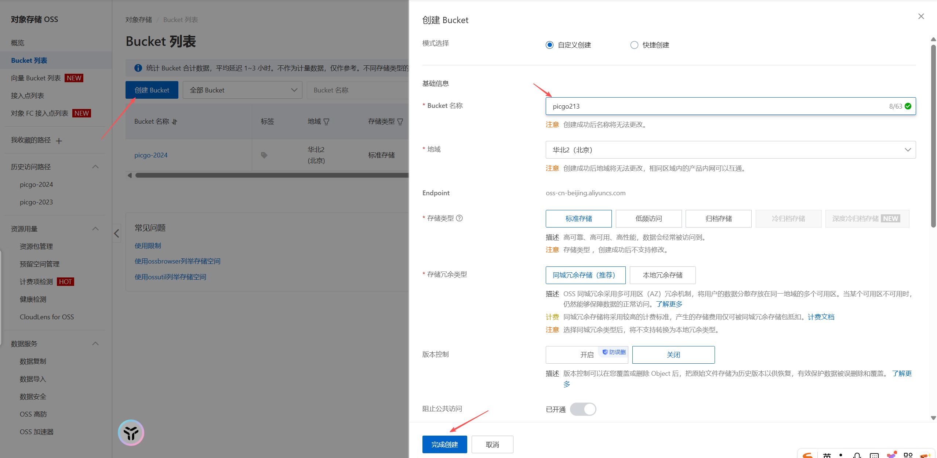Collapse the left sidebar with arrow handle
Image resolution: width=937 pixels, height=458 pixels.
pos(116,233)
